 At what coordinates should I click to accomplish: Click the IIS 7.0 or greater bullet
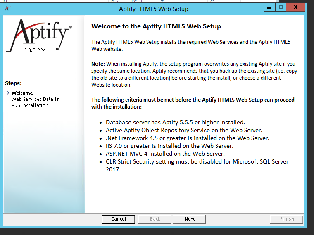(x=169, y=146)
